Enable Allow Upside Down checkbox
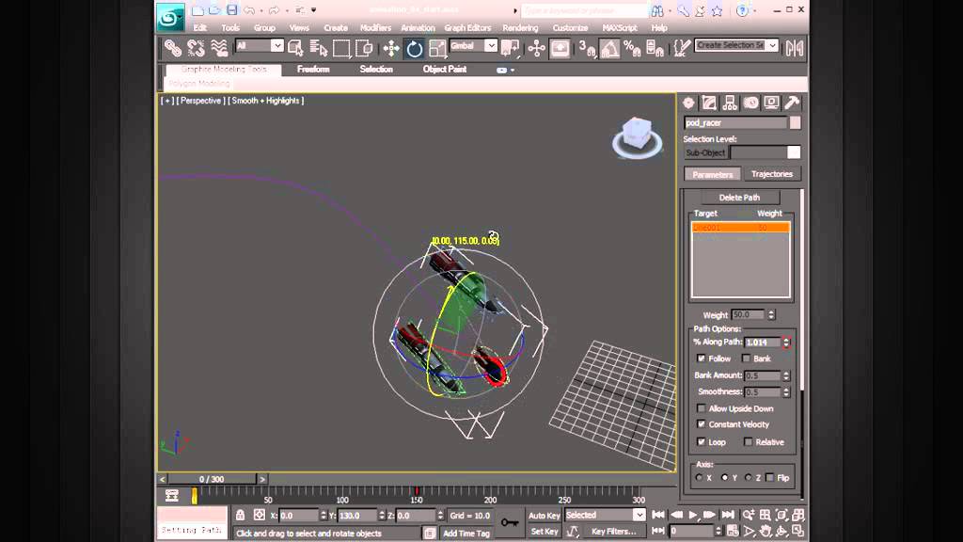The height and width of the screenshot is (542, 963). click(701, 408)
